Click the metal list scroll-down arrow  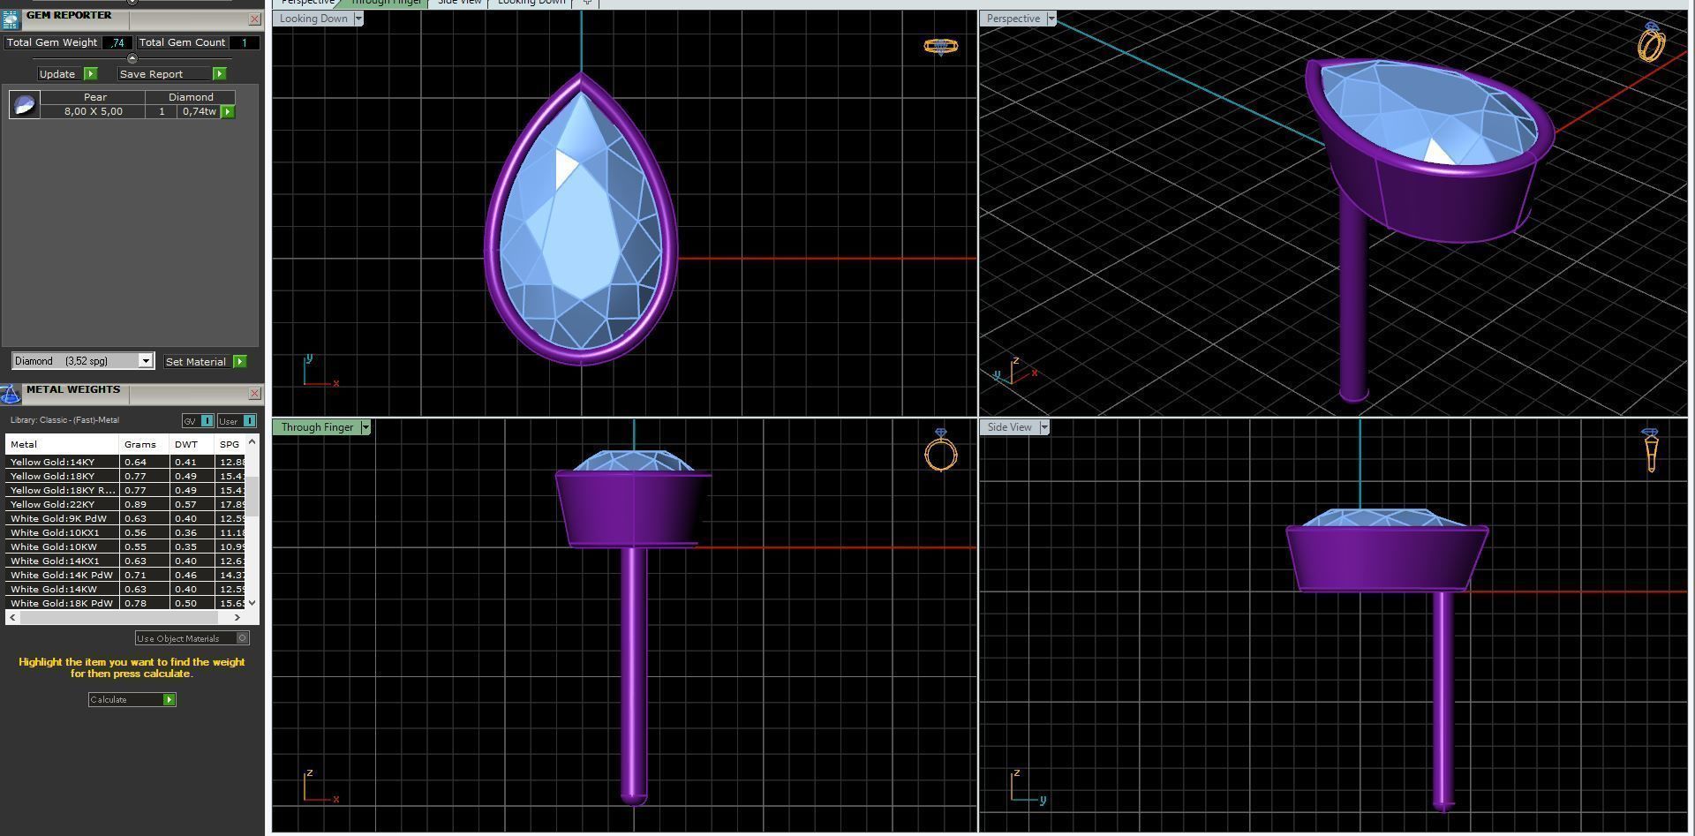252,603
